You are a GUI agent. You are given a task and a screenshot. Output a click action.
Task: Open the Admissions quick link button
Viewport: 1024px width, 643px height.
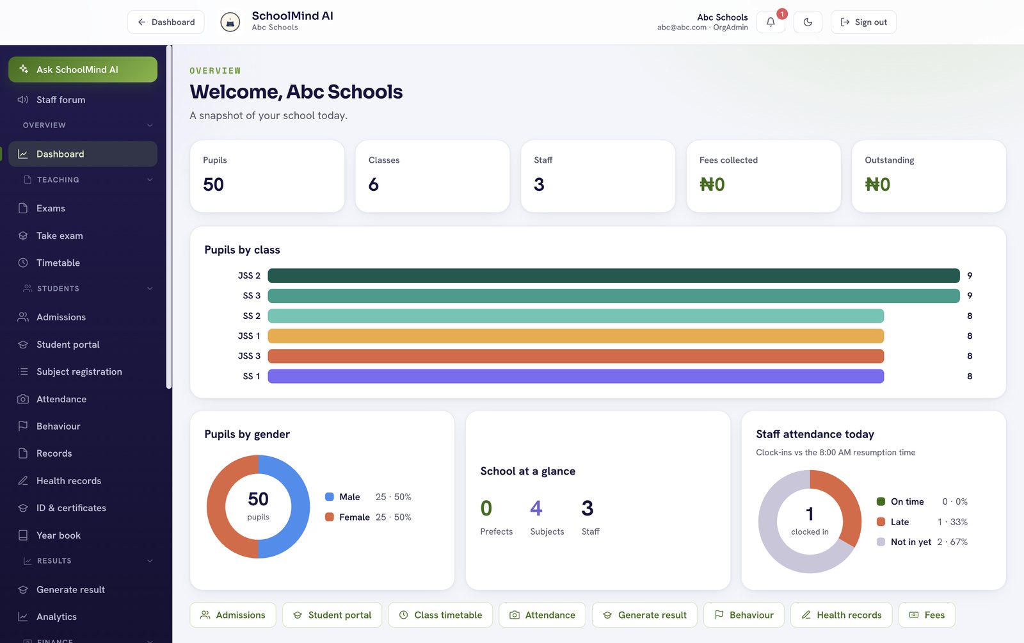click(x=233, y=615)
